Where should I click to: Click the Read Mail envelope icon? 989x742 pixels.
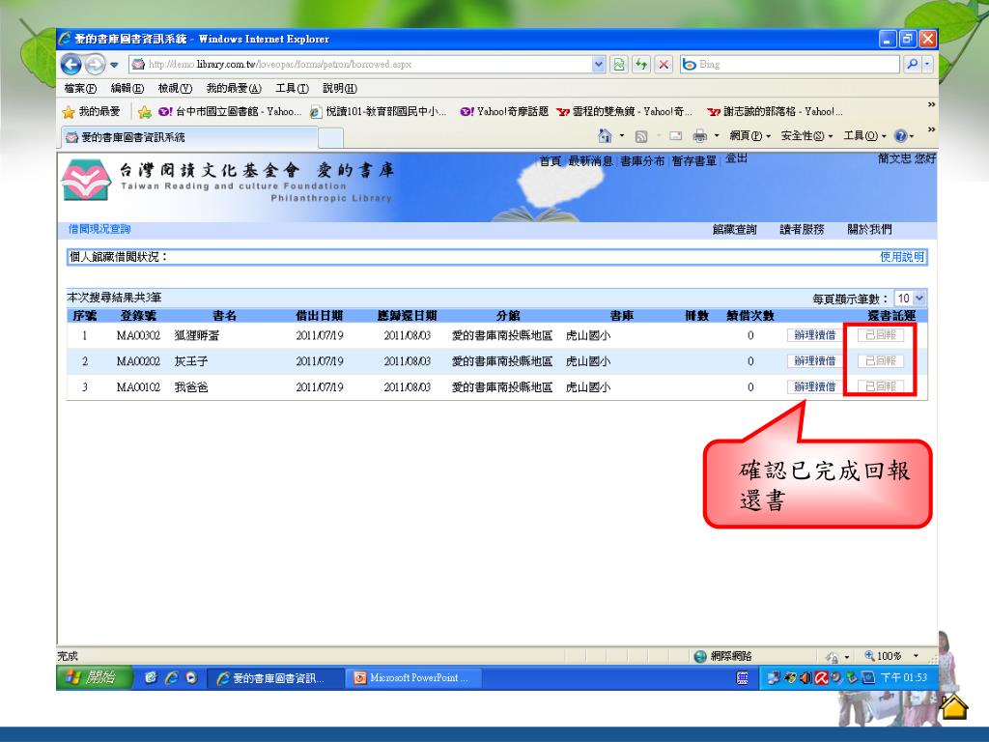[x=675, y=135]
